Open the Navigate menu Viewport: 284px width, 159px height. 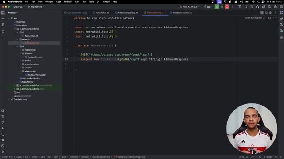coord(49,2)
